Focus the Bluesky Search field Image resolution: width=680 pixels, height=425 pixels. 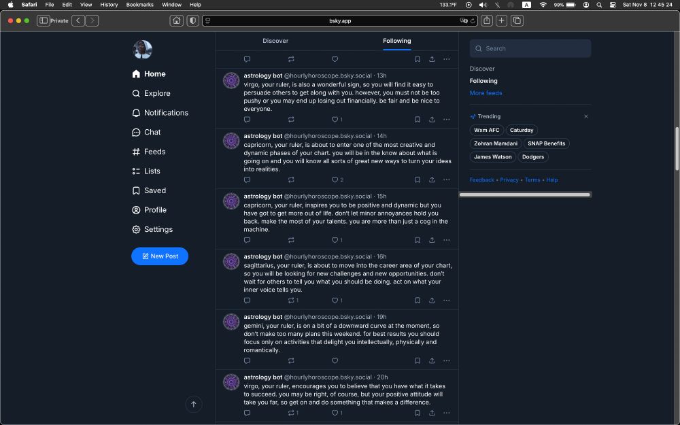click(530, 48)
